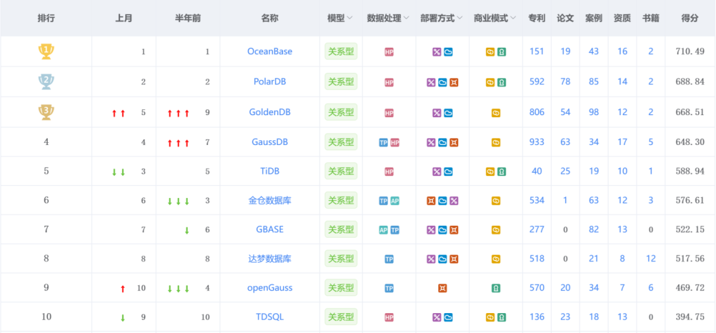The image size is (716, 333).
Task: Open the OceanBase database link
Action: click(x=269, y=52)
